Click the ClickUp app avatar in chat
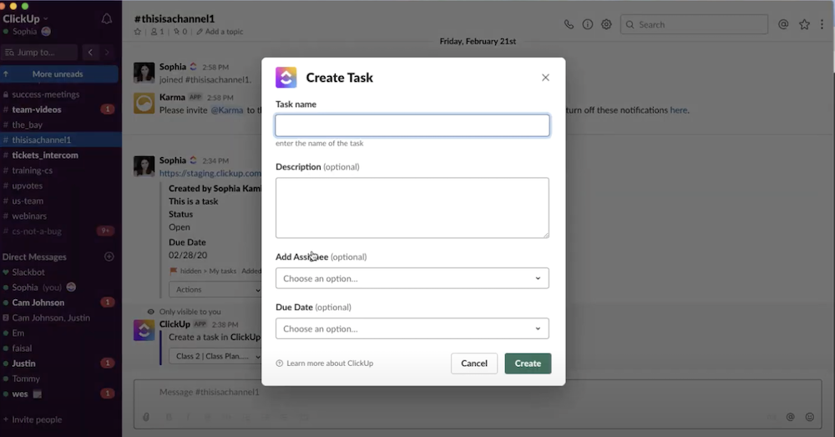This screenshot has width=835, height=437. tap(144, 330)
